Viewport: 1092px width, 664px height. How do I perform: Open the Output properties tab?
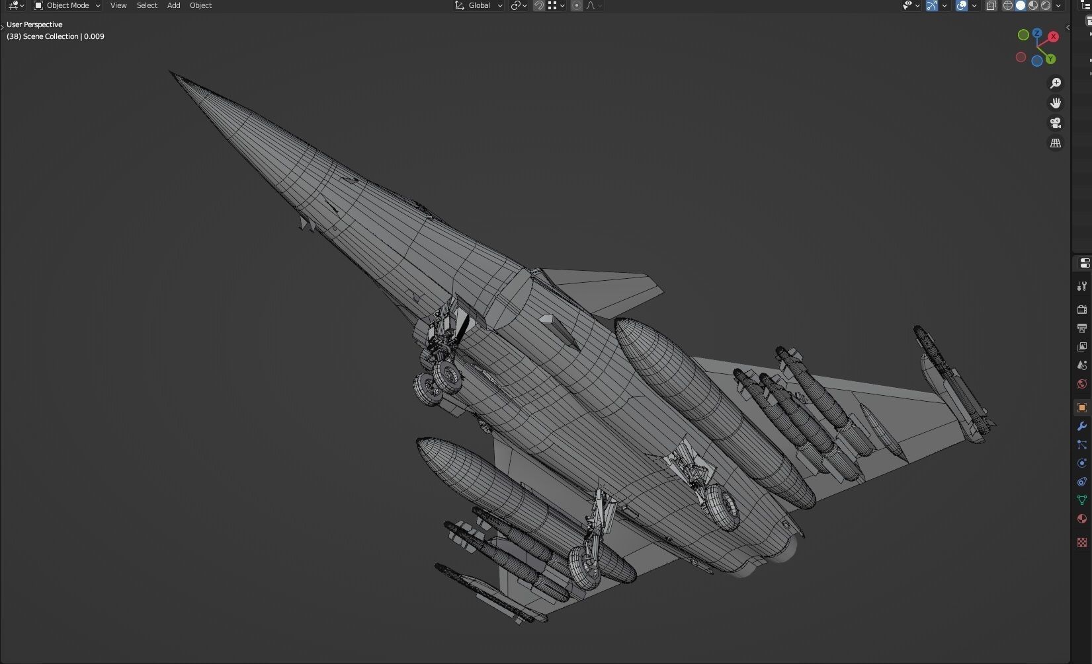point(1082,328)
